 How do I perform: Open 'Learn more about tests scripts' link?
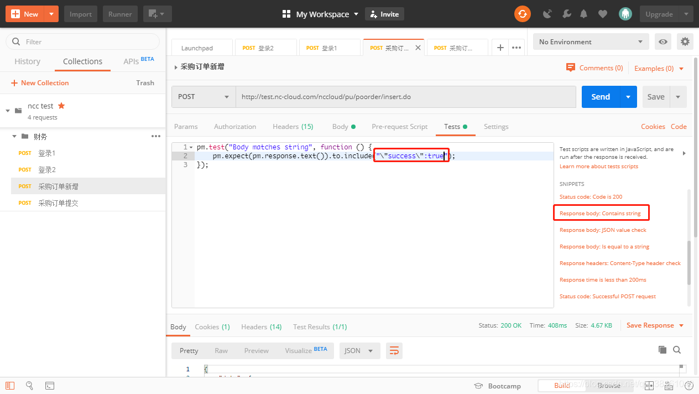pos(599,167)
